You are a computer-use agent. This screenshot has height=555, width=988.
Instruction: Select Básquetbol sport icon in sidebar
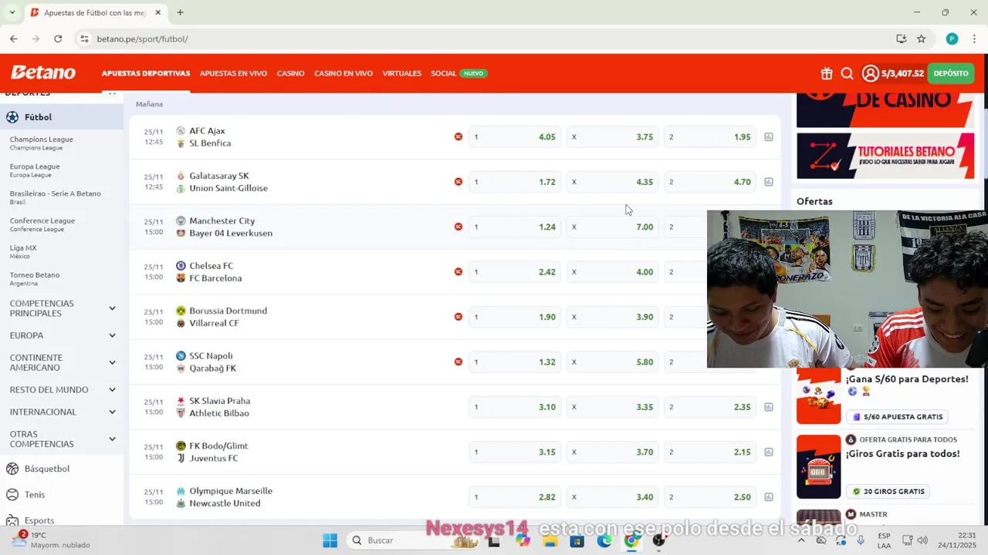12,469
